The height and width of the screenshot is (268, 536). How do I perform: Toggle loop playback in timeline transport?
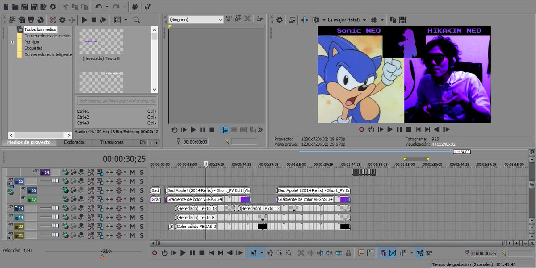tap(164, 253)
